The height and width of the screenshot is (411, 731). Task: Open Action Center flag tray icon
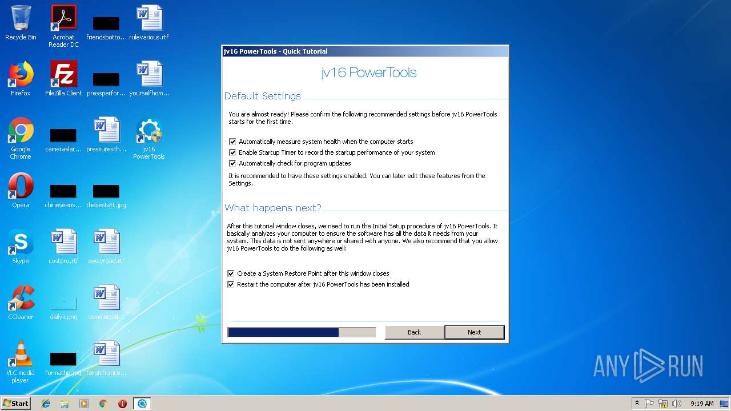[649, 404]
